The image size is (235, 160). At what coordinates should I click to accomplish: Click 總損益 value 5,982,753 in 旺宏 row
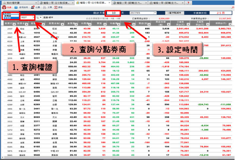click(224, 29)
